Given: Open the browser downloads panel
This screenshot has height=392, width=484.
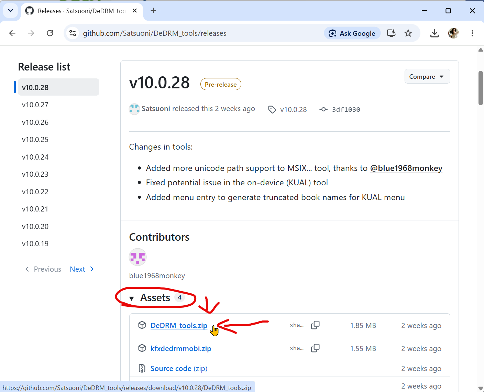Looking at the screenshot, I should [x=434, y=33].
